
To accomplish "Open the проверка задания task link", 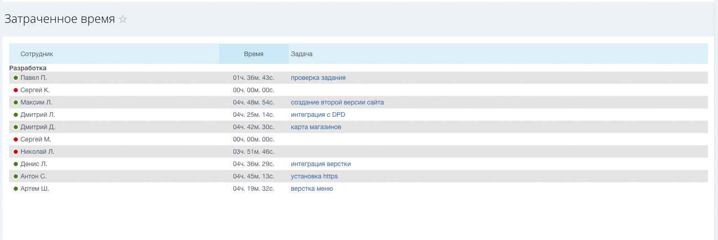I will pyautogui.click(x=318, y=78).
